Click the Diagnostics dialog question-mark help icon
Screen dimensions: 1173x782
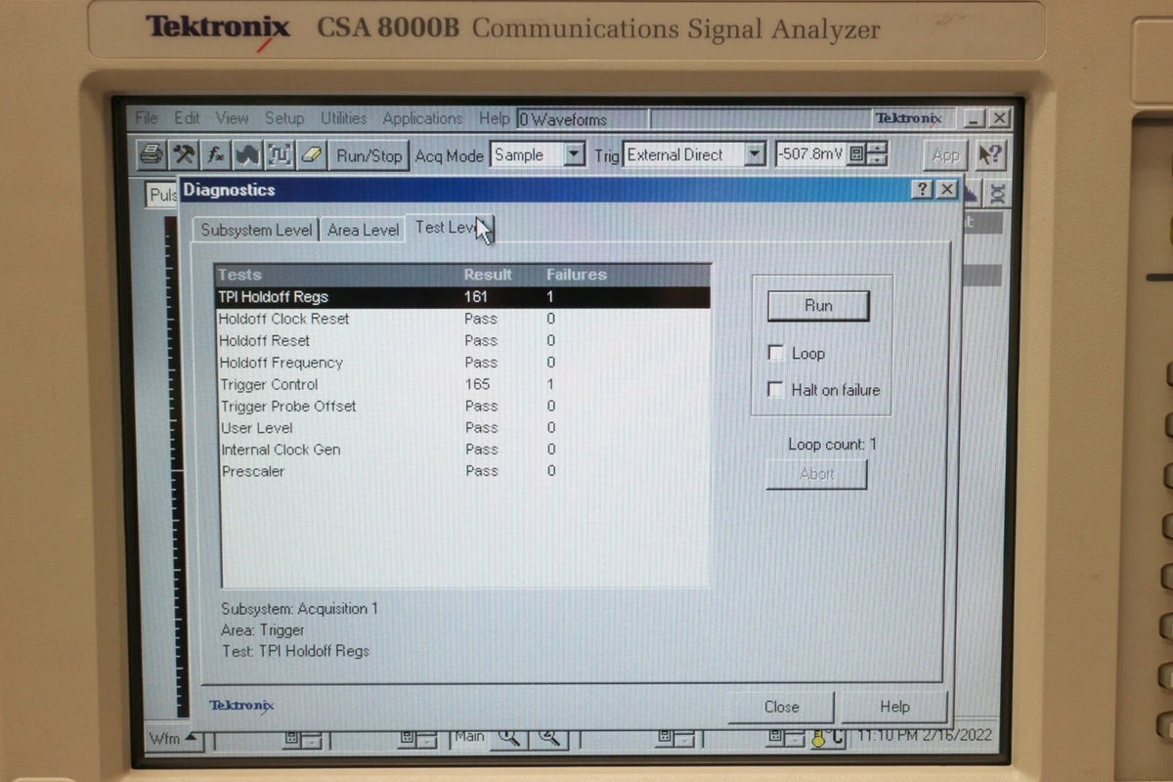coord(922,190)
